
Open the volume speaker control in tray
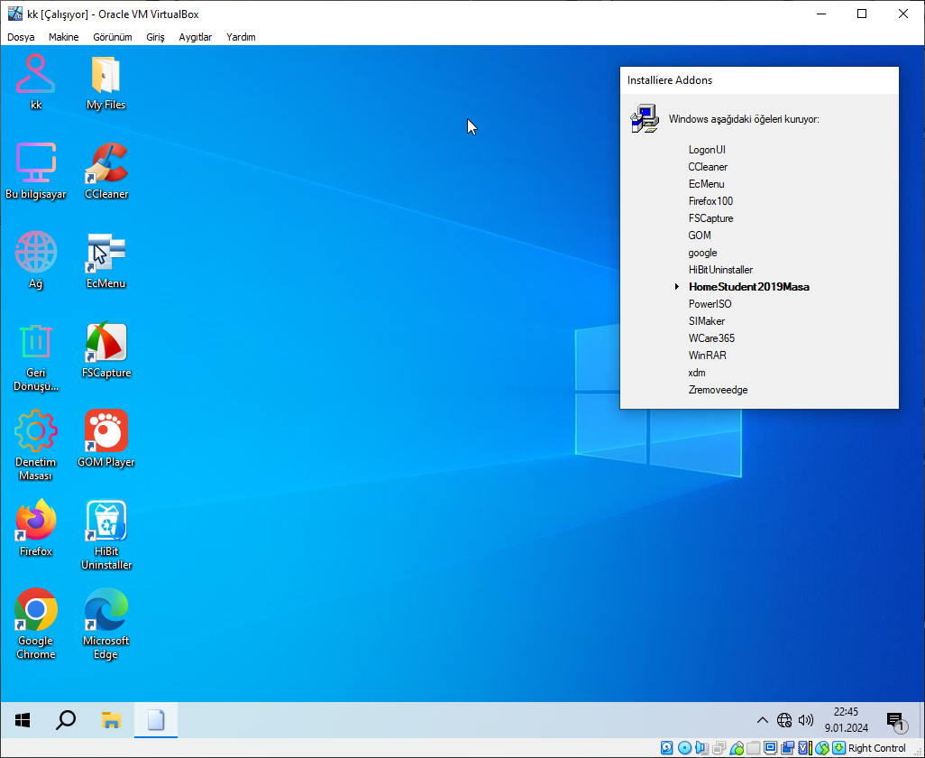pos(805,719)
